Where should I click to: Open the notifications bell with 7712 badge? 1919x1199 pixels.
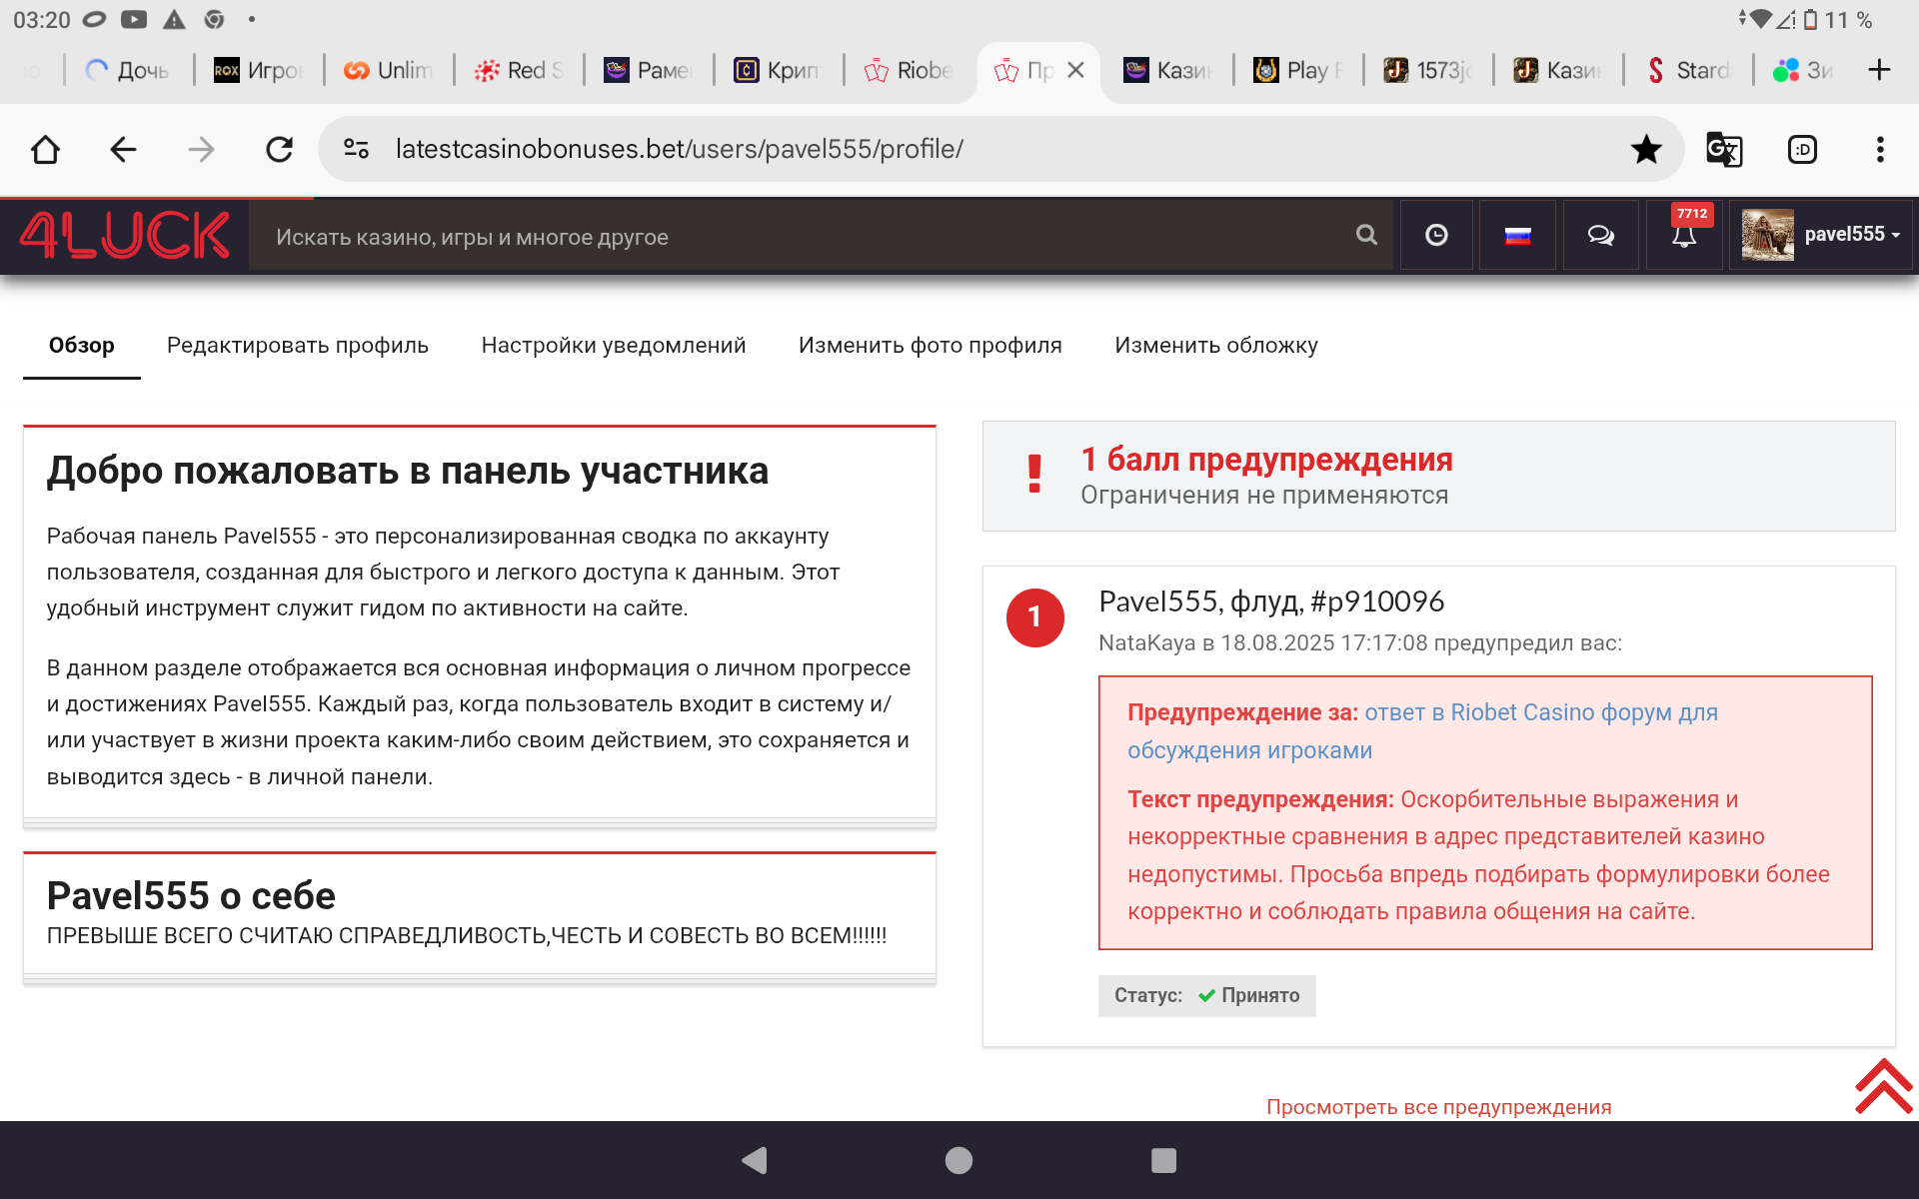pos(1684,236)
